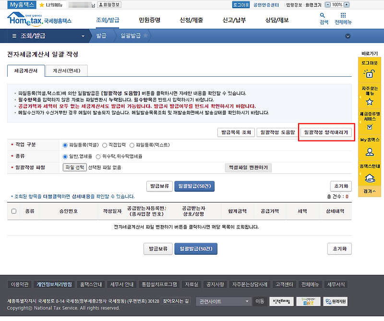
Task: Click the 홈택스안내 house icon
Action: coord(370,178)
